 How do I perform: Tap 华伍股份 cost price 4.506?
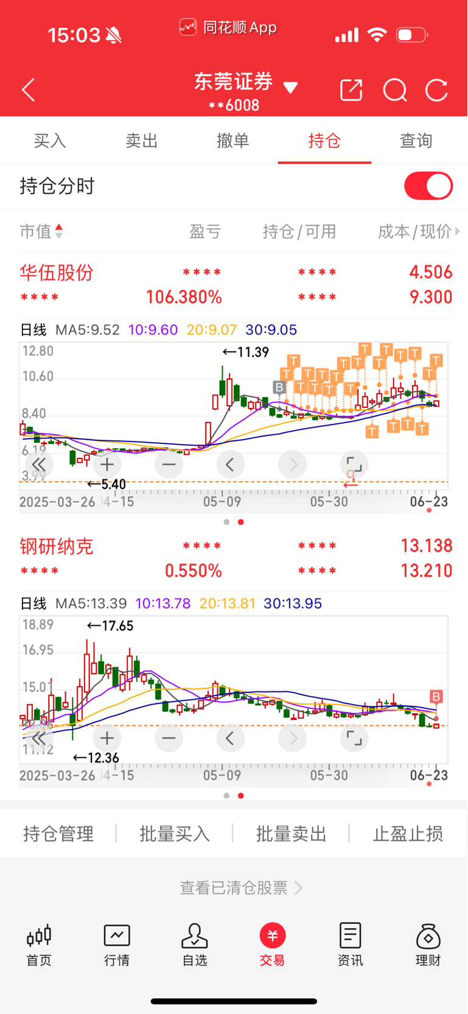click(x=431, y=272)
